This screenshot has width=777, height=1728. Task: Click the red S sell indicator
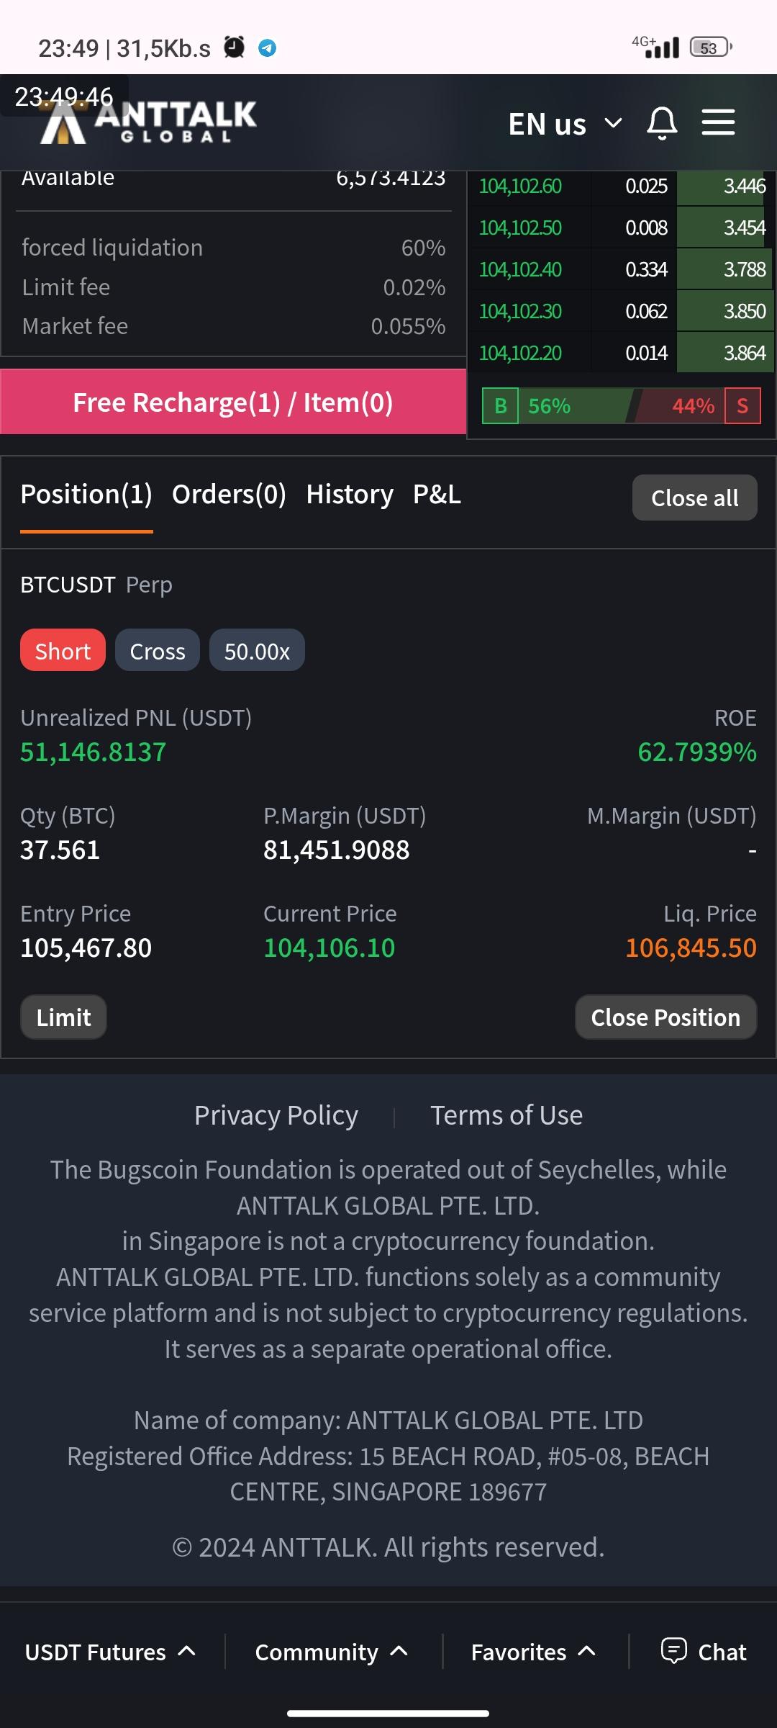point(742,406)
